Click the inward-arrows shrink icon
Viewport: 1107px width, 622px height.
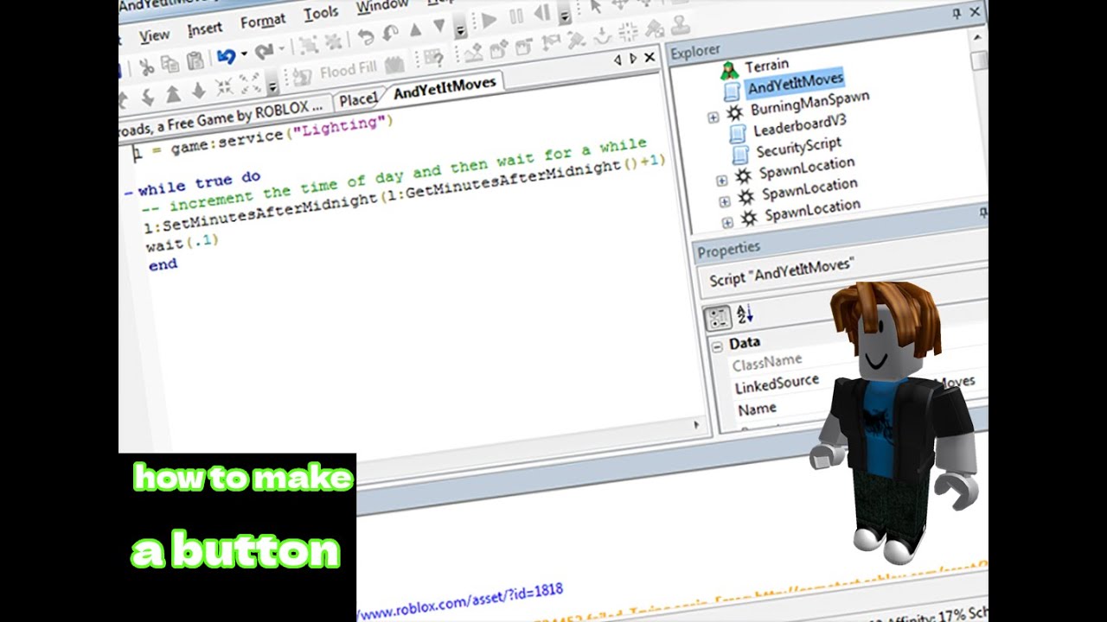[225, 87]
